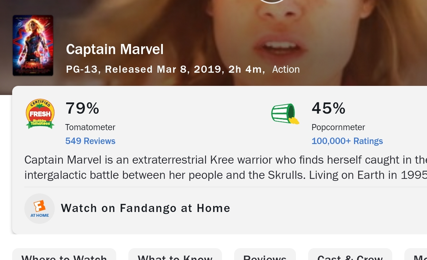The height and width of the screenshot is (260, 427).
Task: Click the 79% Tomatometer score
Action: 82,109
